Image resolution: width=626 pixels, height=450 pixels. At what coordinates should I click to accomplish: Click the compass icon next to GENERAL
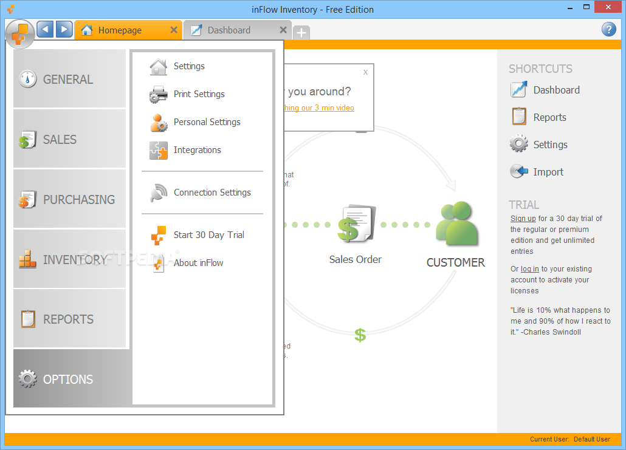28,79
